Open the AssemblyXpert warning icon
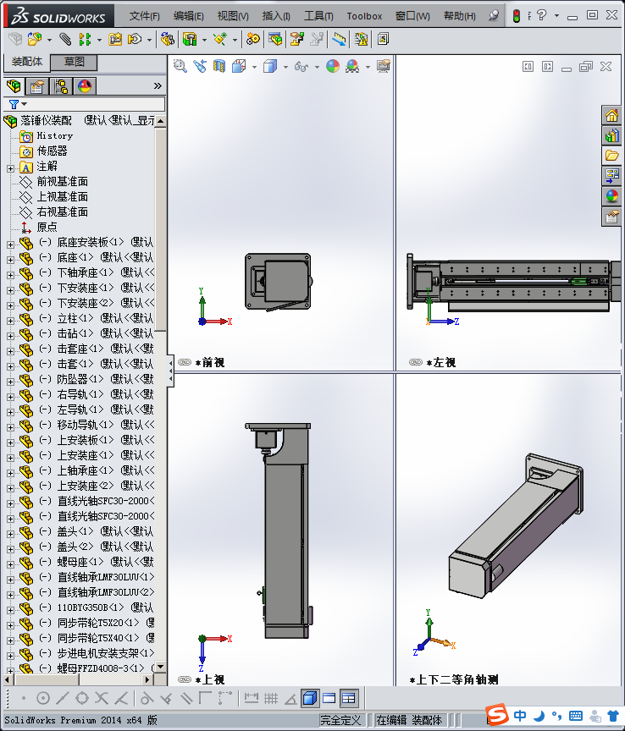The width and height of the screenshot is (625, 731). (x=361, y=39)
